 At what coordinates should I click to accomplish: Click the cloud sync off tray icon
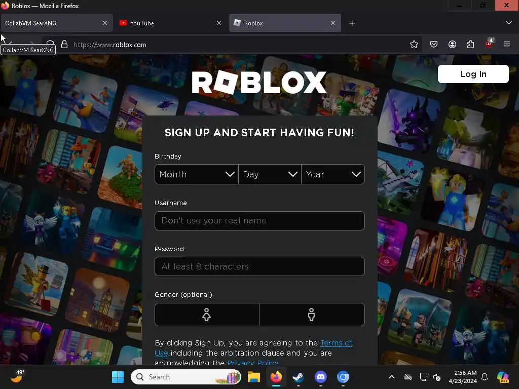pos(408,377)
